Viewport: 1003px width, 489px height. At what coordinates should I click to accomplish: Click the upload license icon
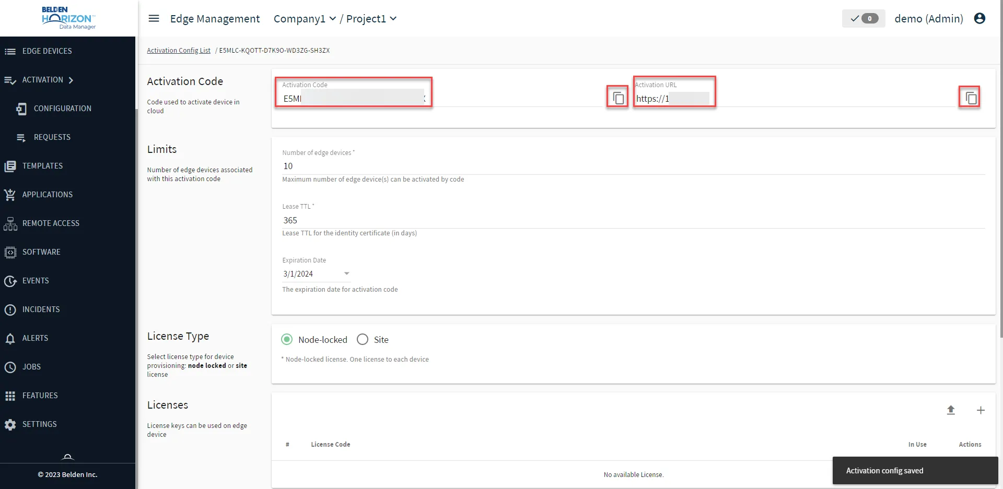(951, 410)
